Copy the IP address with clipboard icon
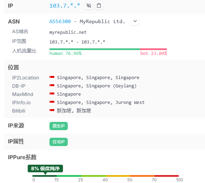 pyautogui.click(x=99, y=6)
